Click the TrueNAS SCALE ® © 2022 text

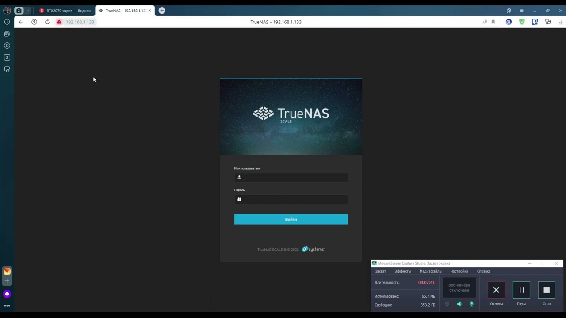tap(278, 250)
